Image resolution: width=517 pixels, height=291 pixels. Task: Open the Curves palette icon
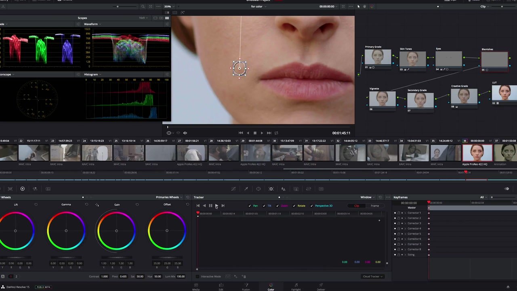click(x=233, y=189)
